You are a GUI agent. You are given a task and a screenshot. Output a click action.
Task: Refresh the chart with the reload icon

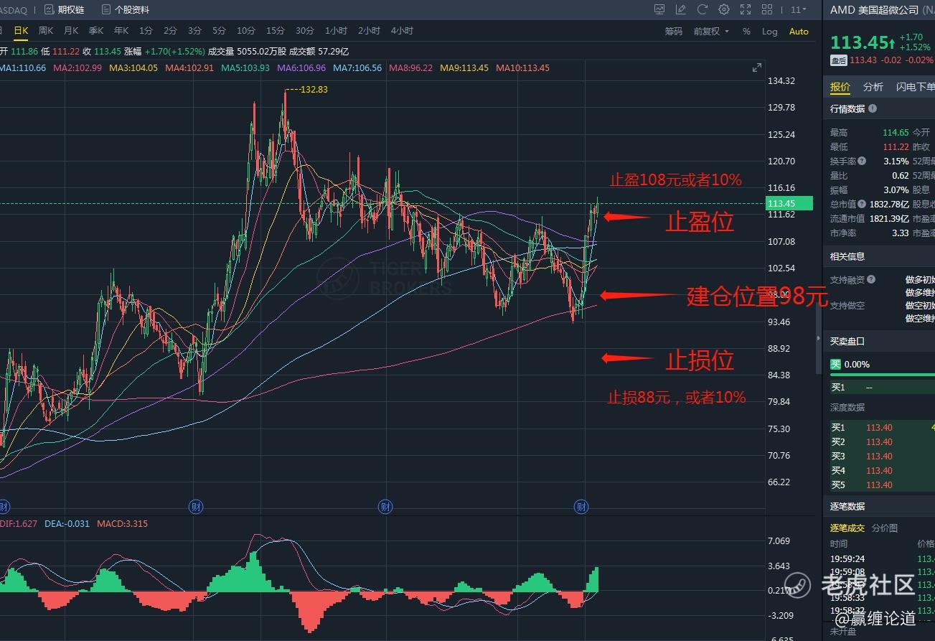(x=703, y=9)
